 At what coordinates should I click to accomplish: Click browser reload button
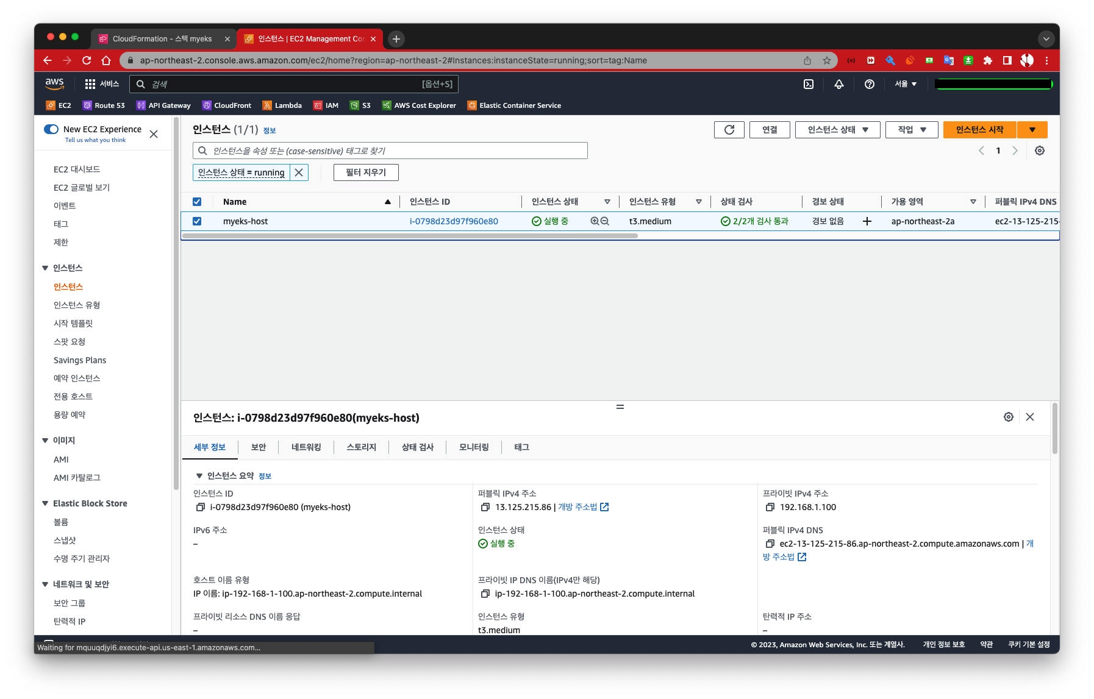(87, 60)
